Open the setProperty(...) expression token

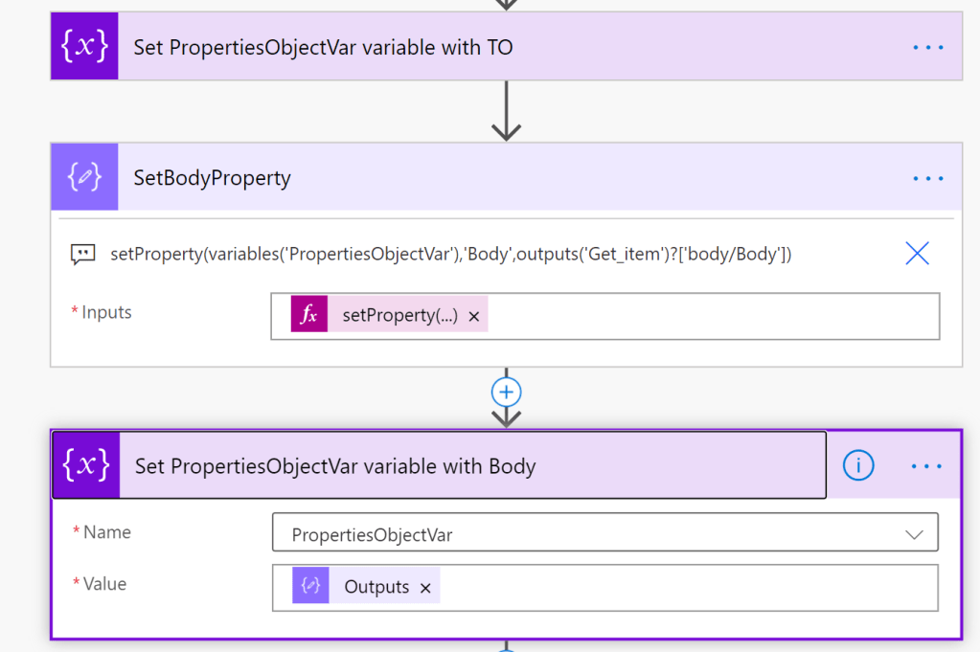pyautogui.click(x=399, y=315)
